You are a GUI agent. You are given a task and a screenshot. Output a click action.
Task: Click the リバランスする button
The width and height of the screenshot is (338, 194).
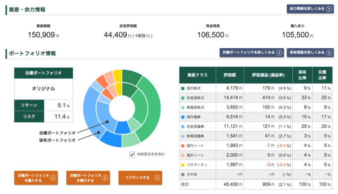pos(140,178)
